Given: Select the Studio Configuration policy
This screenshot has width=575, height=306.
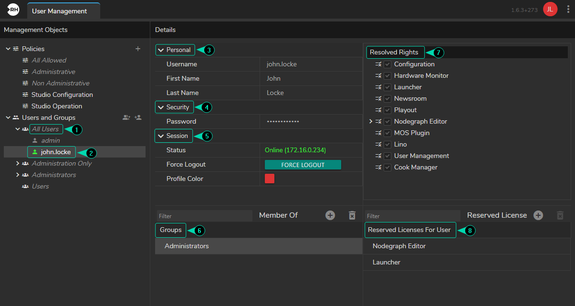Looking at the screenshot, I should [62, 95].
